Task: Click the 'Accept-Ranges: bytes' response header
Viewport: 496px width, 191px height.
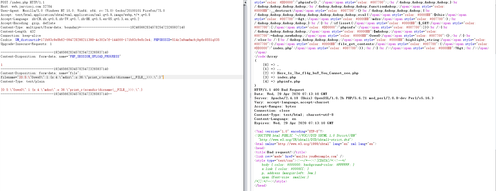Action: click(275, 106)
